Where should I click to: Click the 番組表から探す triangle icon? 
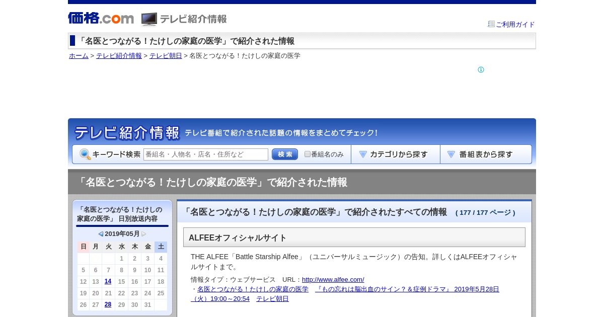451,154
